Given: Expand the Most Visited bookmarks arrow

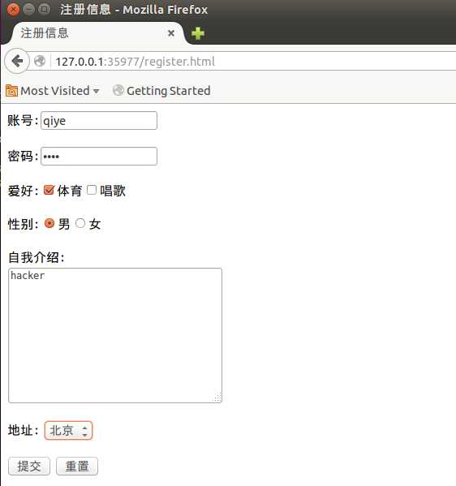Looking at the screenshot, I should [96, 91].
